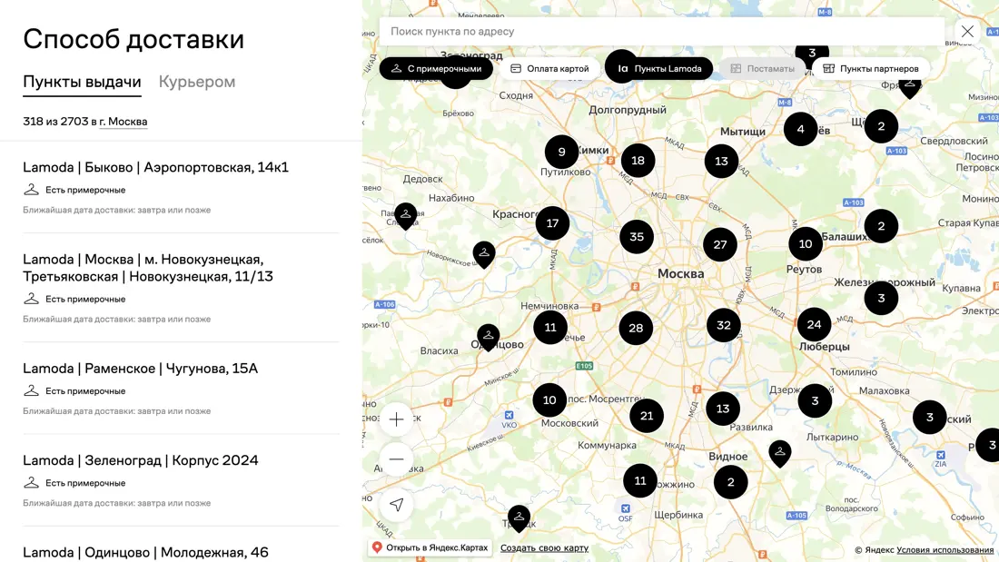This screenshot has width=999, height=562.
Task: Zoom in the map with plus button
Action: click(x=397, y=419)
